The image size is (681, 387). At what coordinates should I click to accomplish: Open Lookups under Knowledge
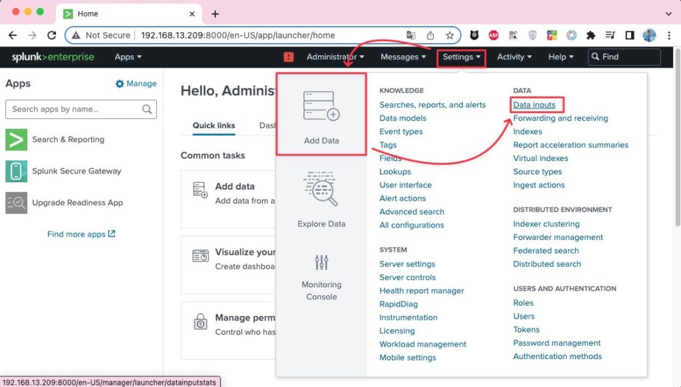tap(395, 172)
